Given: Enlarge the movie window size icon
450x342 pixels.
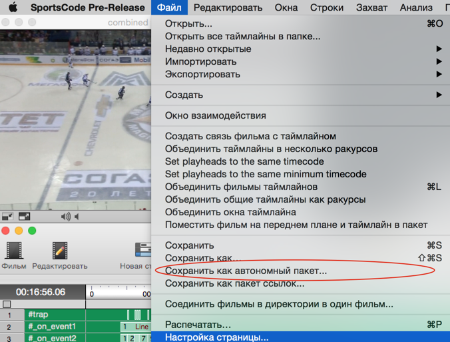Looking at the screenshot, I should [x=25, y=217].
